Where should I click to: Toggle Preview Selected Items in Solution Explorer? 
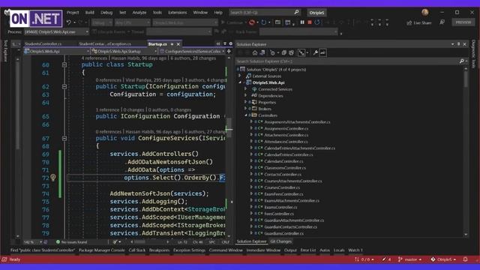pos(323,52)
